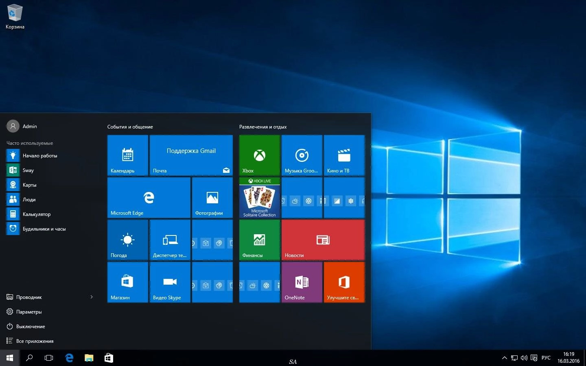
Task: Open the network tray icon
Action: [514, 358]
